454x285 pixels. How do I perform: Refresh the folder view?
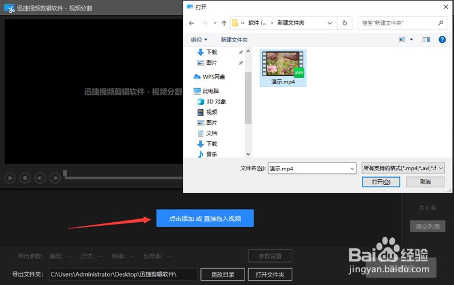click(344, 23)
